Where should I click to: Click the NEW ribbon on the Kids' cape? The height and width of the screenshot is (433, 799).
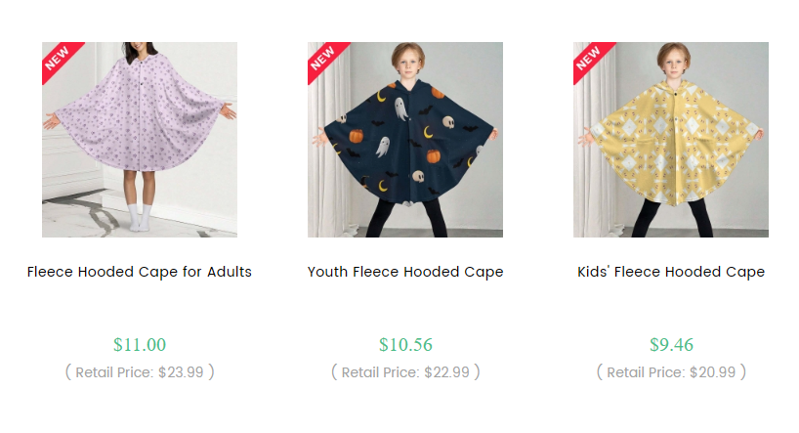coord(589,58)
